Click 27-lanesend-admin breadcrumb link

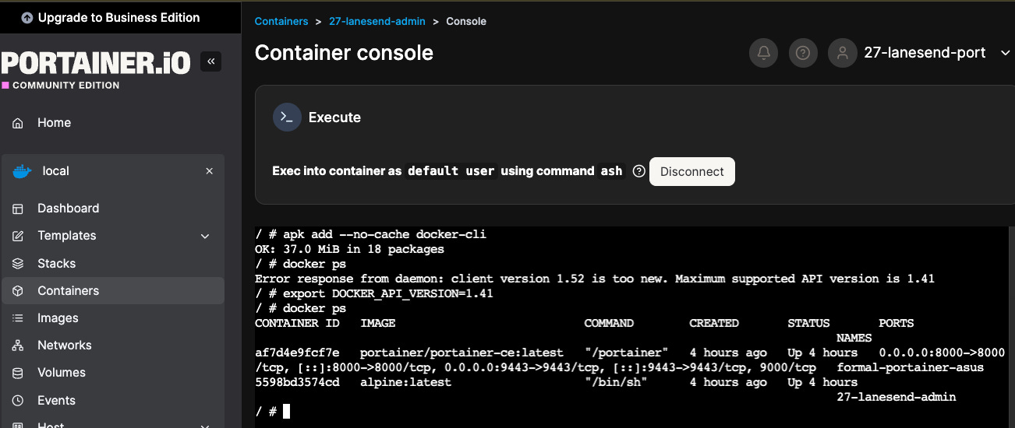[378, 22]
